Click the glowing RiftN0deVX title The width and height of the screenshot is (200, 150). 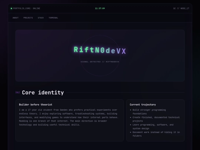click(x=100, y=50)
